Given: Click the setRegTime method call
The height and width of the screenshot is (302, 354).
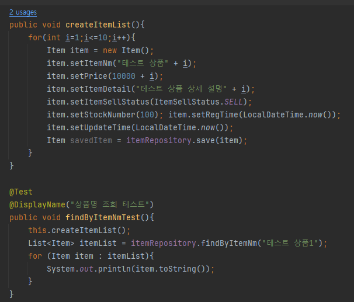Looking at the screenshot, I should pyautogui.click(x=215, y=114).
